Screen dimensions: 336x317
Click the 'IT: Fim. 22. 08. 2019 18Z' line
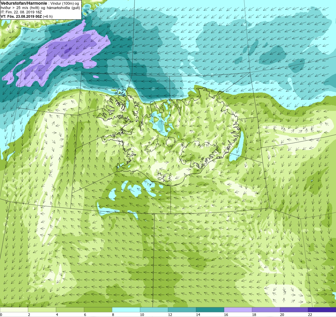pos(21,12)
